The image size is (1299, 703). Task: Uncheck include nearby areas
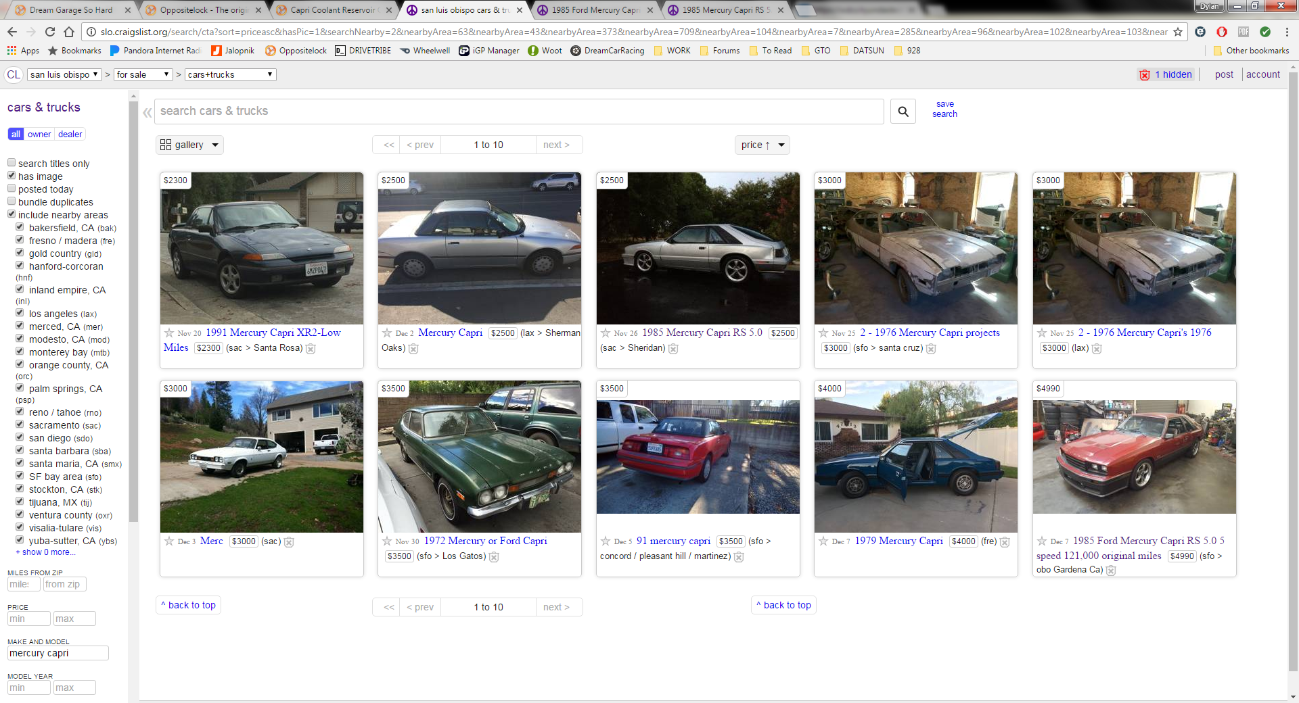coord(12,214)
